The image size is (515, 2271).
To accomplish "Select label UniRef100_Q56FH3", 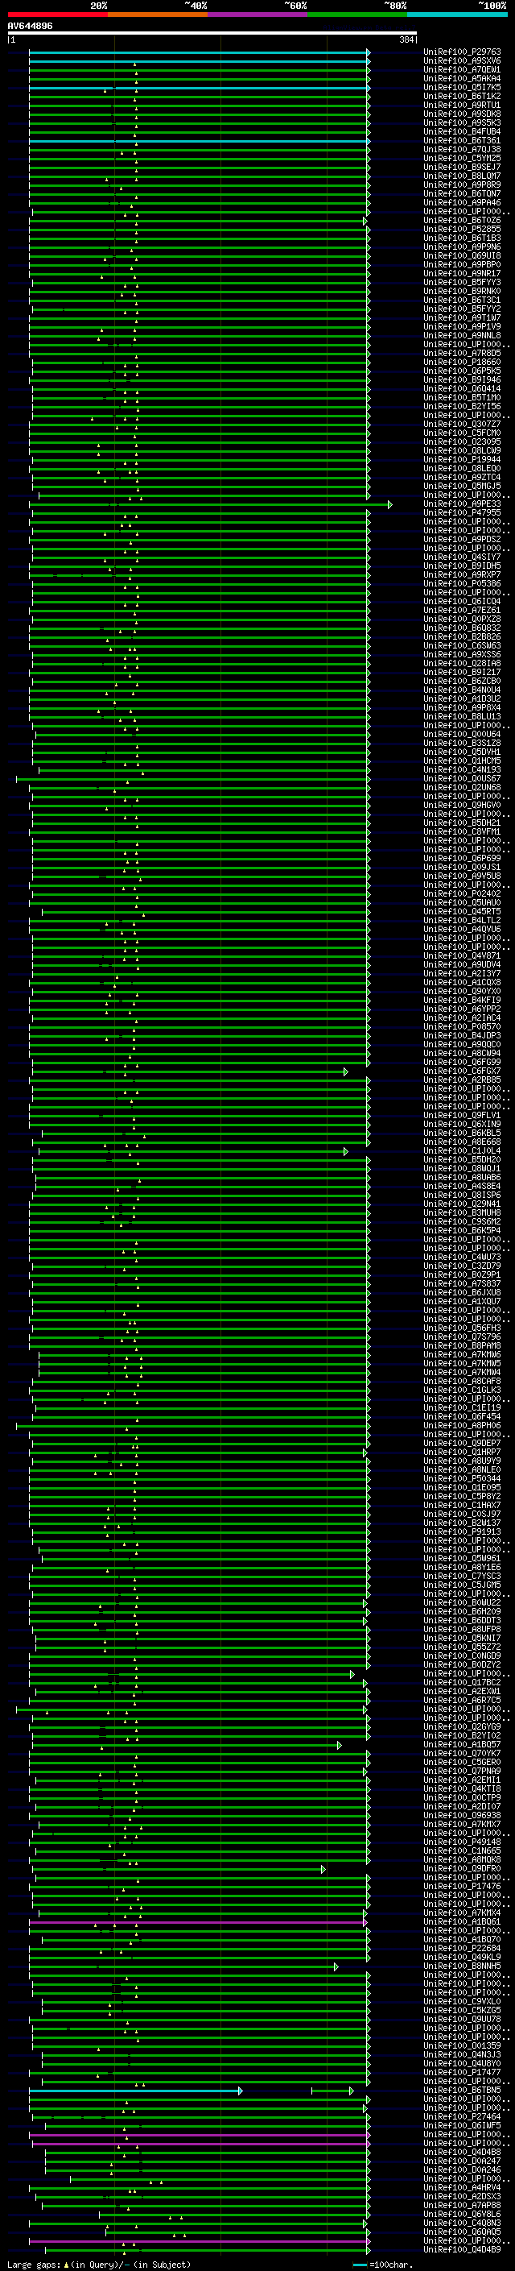I will click(x=462, y=1328).
